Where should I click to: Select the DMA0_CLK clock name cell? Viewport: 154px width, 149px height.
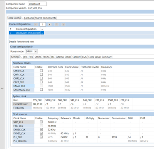23,86
